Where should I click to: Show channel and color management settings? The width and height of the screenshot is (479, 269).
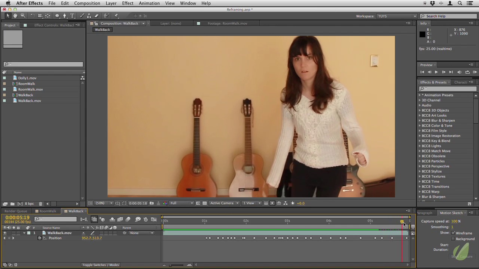tap(165, 203)
